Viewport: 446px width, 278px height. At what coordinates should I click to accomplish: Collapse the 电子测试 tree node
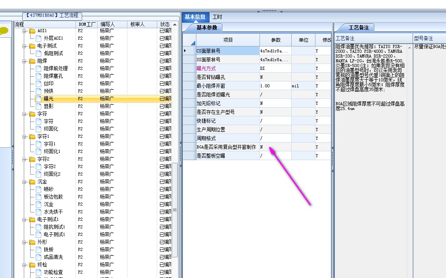pos(25,46)
